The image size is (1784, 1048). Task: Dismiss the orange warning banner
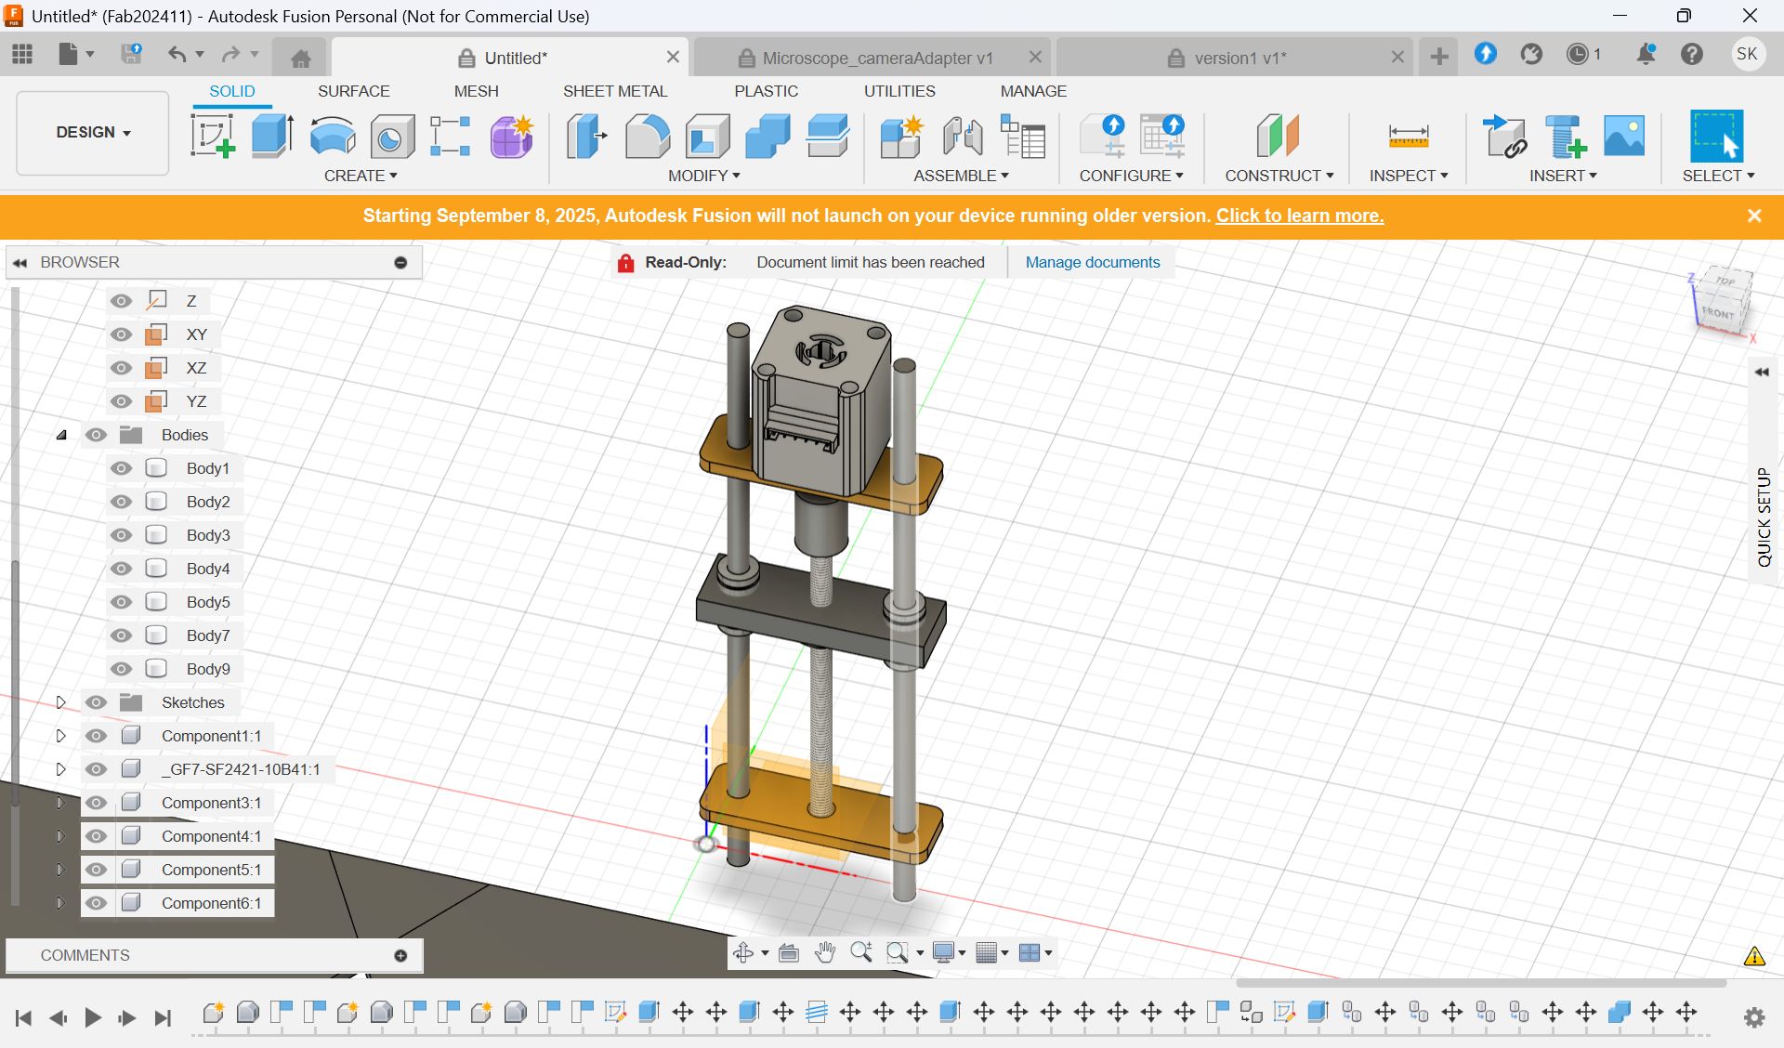coord(1754,216)
